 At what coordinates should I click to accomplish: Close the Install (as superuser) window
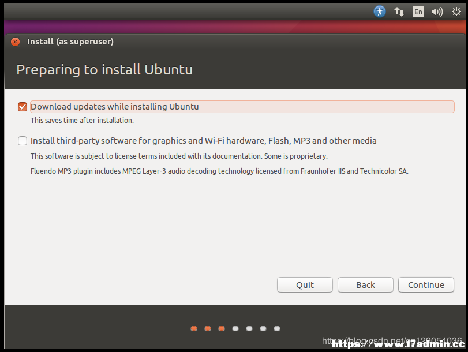click(x=15, y=42)
